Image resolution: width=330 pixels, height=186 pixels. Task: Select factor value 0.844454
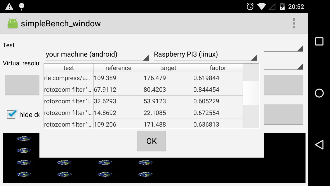[x=218, y=90]
